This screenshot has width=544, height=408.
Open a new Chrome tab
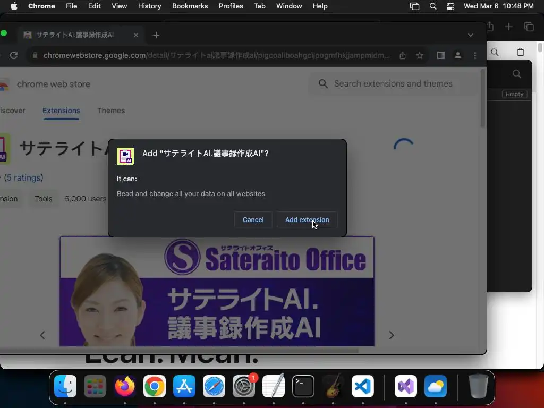(156, 35)
